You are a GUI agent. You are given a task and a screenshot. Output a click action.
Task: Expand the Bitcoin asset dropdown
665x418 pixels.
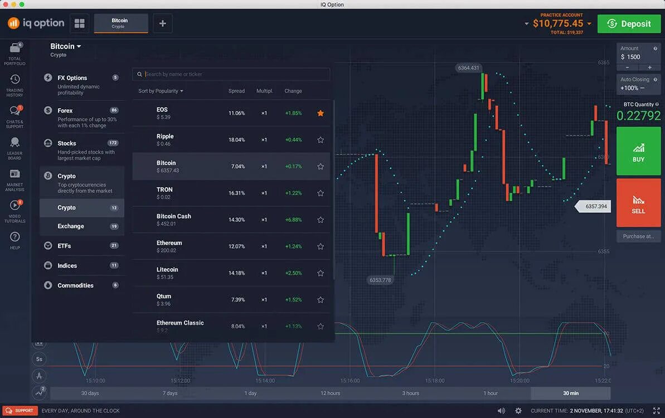(x=65, y=47)
